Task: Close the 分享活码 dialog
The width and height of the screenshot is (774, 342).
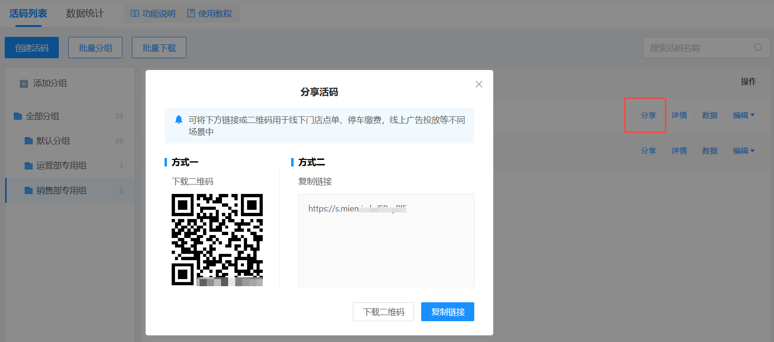Action: pyautogui.click(x=479, y=84)
